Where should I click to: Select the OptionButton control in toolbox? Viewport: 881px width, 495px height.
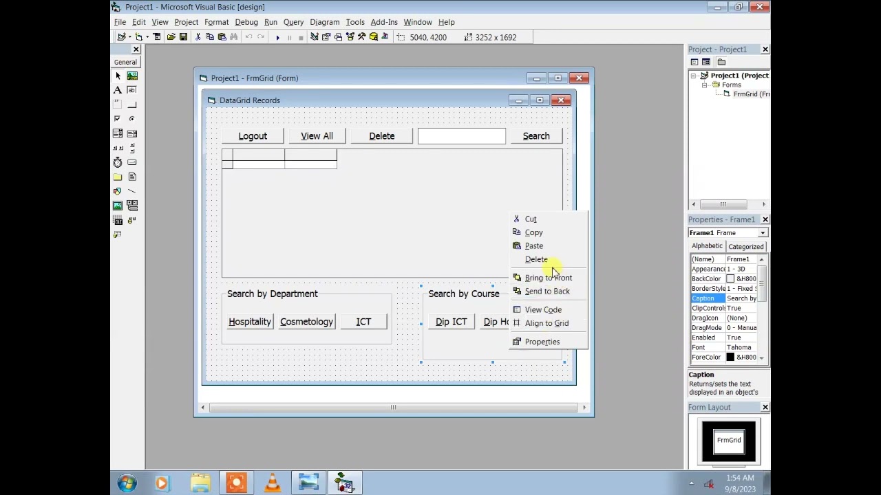point(132,119)
